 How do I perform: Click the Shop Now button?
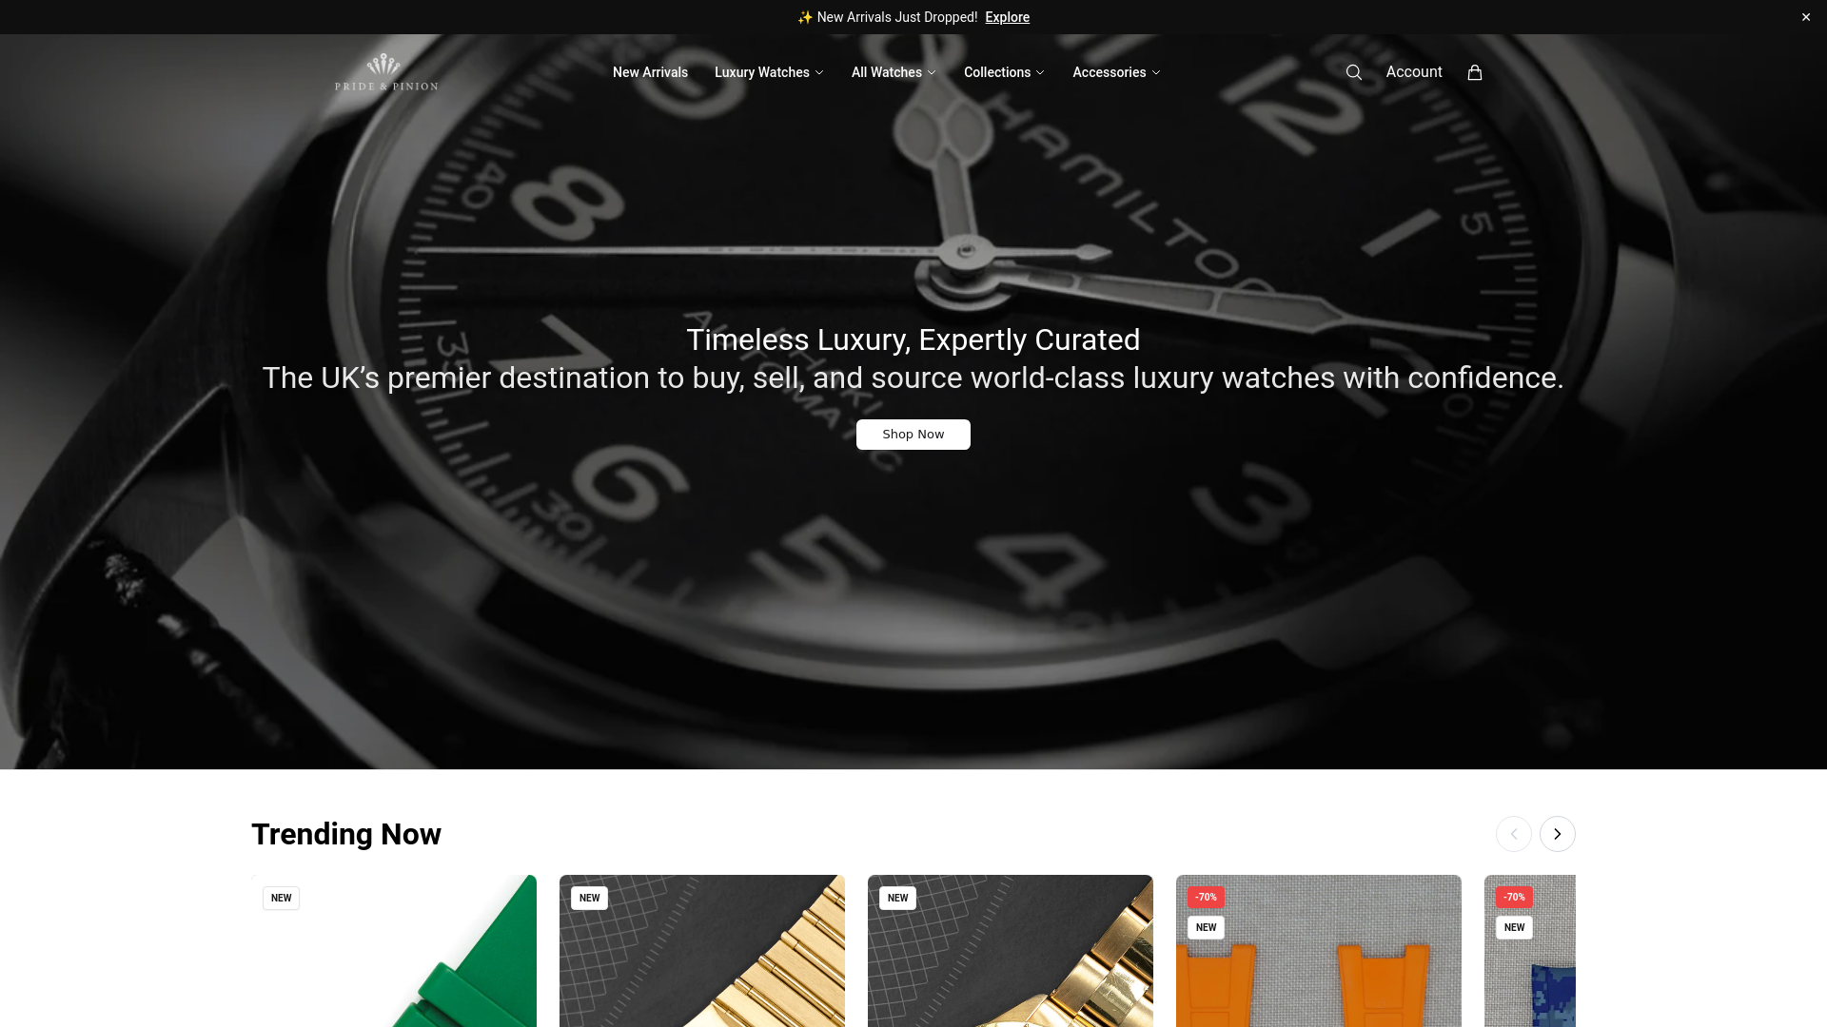pos(913,435)
